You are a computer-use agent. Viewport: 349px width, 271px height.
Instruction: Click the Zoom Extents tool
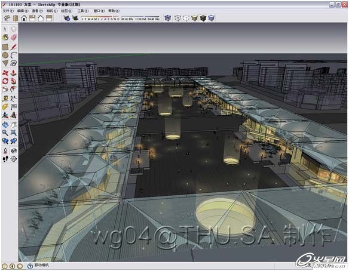click(x=14, y=133)
